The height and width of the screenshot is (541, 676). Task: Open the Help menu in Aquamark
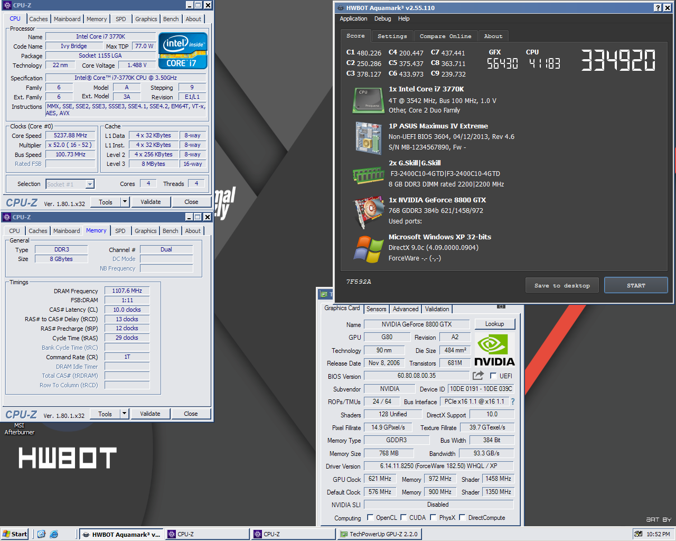coord(403,18)
